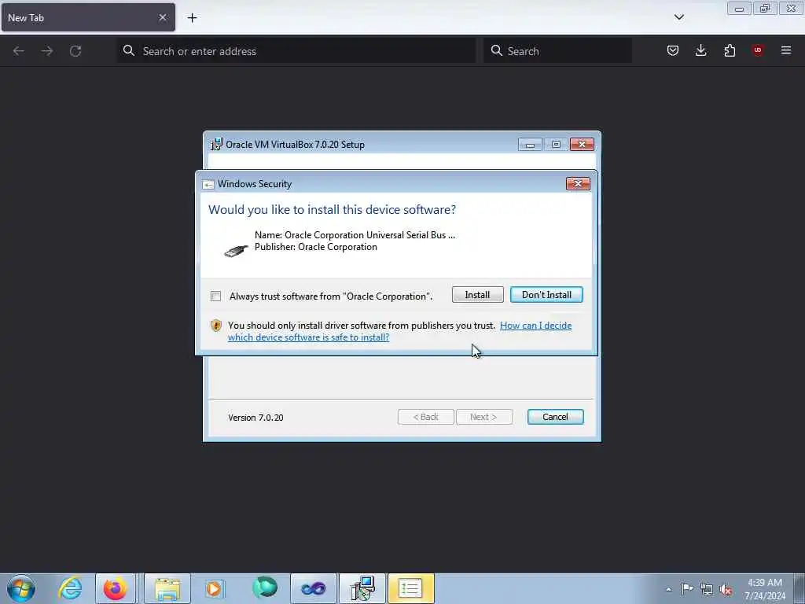Click 'Publisher: Oracle Corporation' text
Screen dimensions: 805x604
(316, 247)
